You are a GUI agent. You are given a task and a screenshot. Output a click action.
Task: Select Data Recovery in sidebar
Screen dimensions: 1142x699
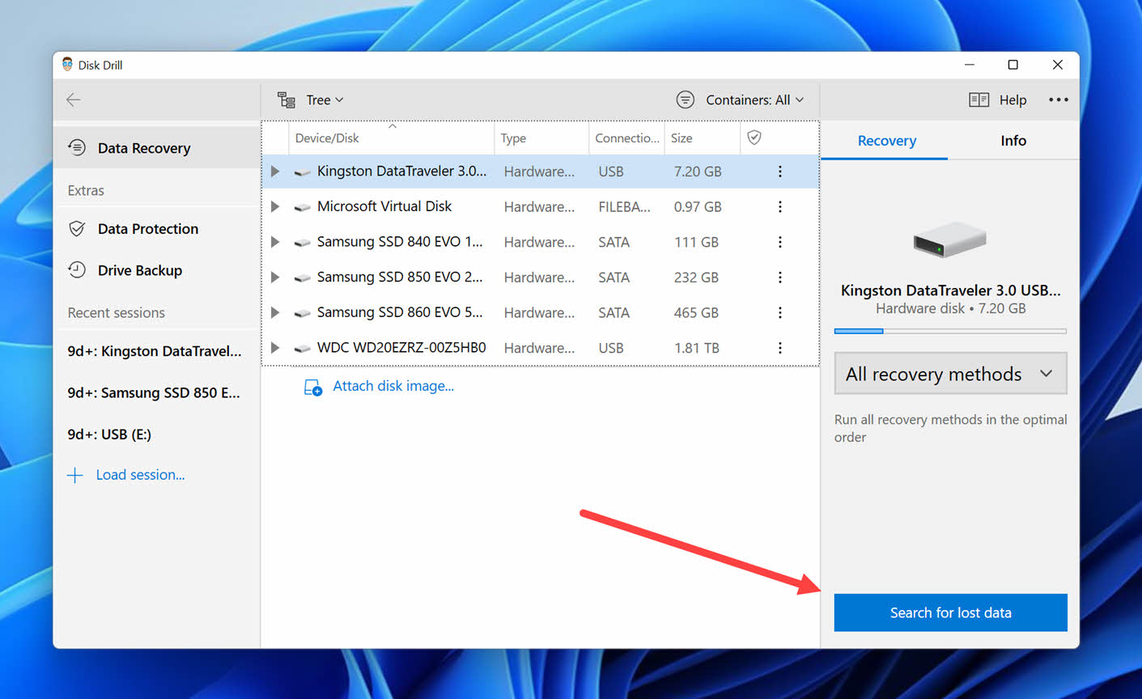click(x=156, y=147)
